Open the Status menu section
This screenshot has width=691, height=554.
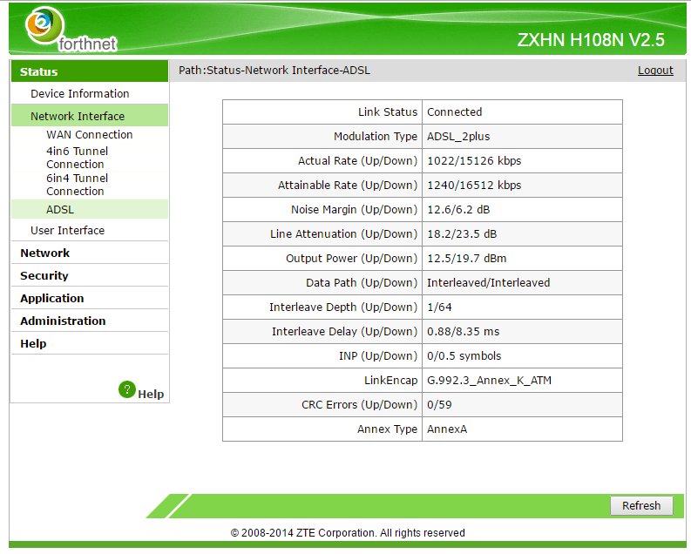[x=90, y=71]
